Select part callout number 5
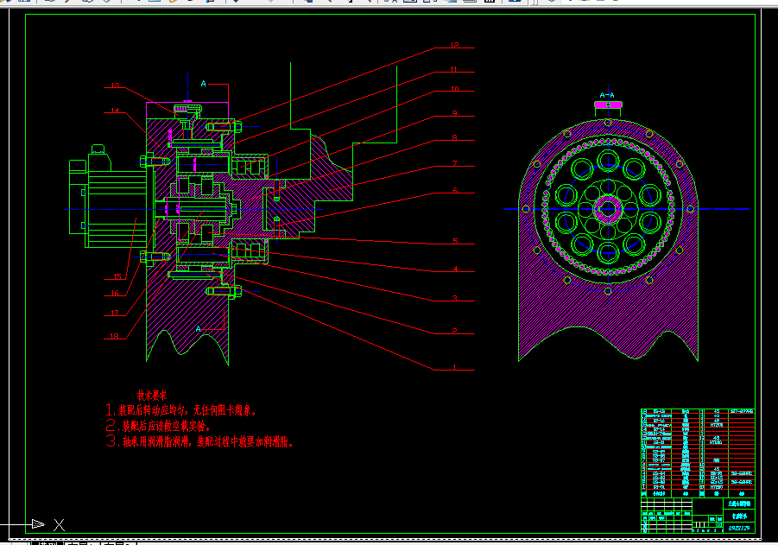Image resolution: width=778 pixels, height=545 pixels. pyautogui.click(x=455, y=241)
